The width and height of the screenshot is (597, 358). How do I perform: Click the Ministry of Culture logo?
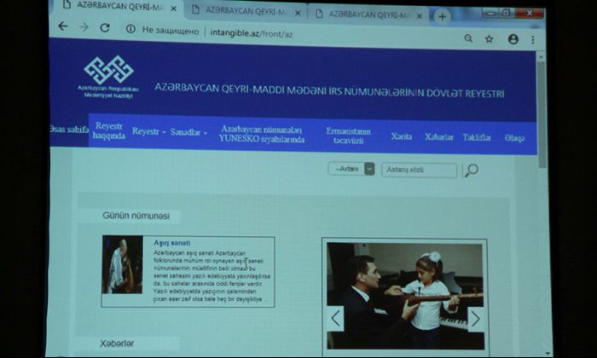point(108,78)
